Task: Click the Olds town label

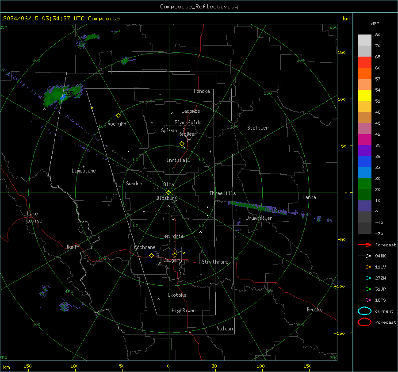Action: point(168,184)
